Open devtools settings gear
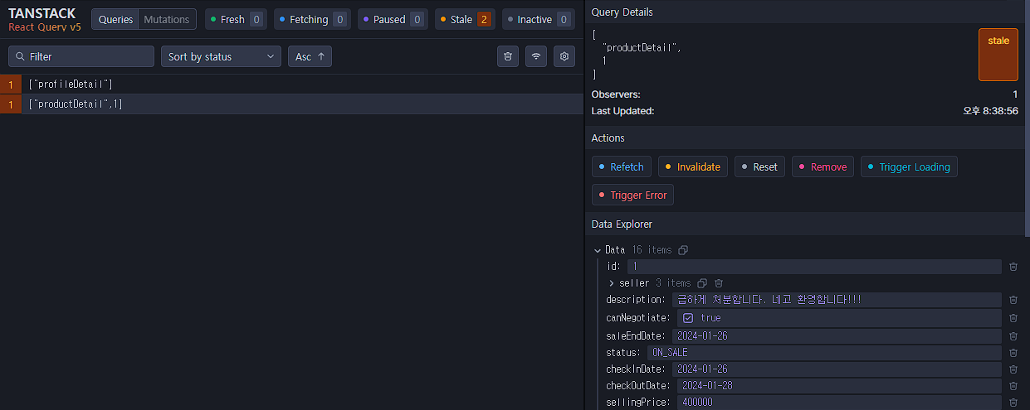Viewport: 1030px width, 410px height. click(x=564, y=56)
